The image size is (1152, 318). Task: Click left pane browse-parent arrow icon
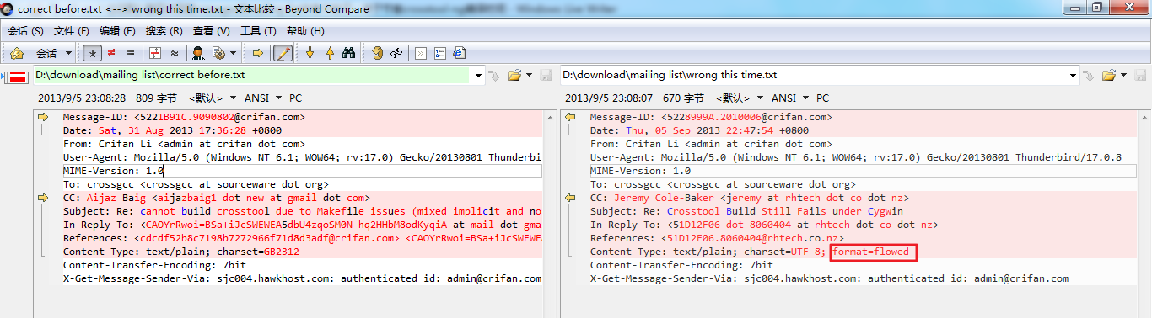495,76
